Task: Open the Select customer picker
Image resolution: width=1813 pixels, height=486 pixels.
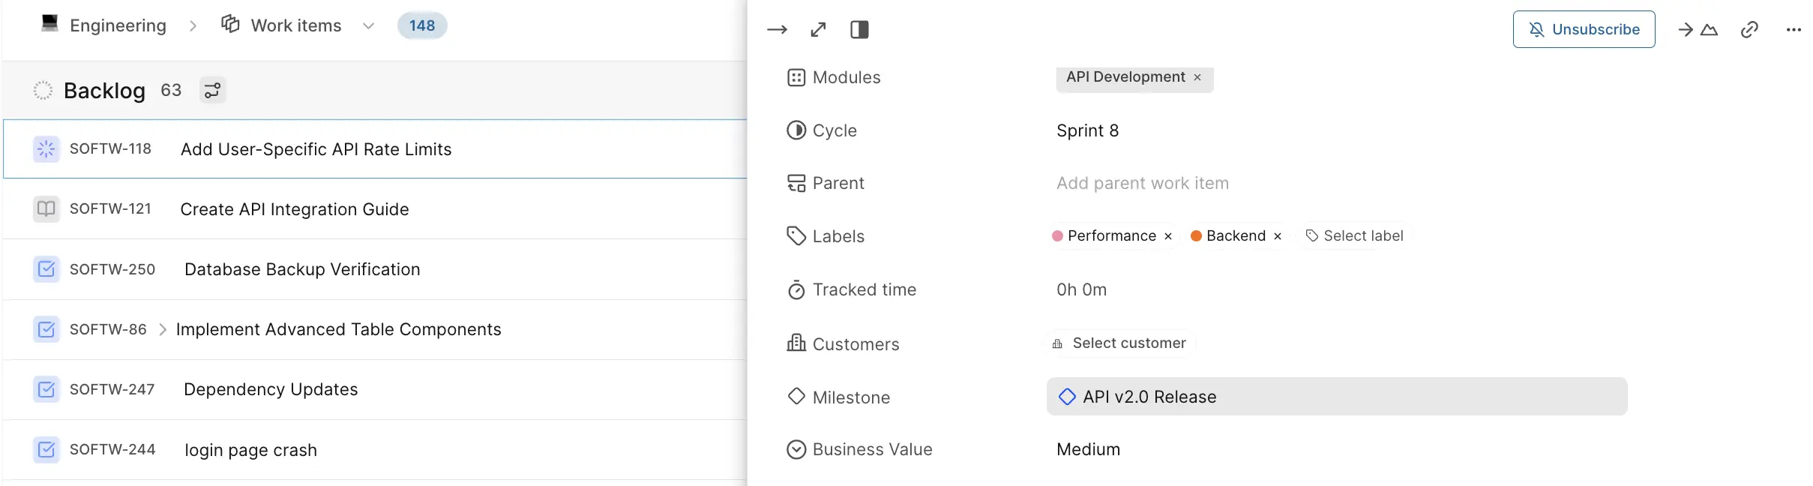Action: pyautogui.click(x=1120, y=343)
